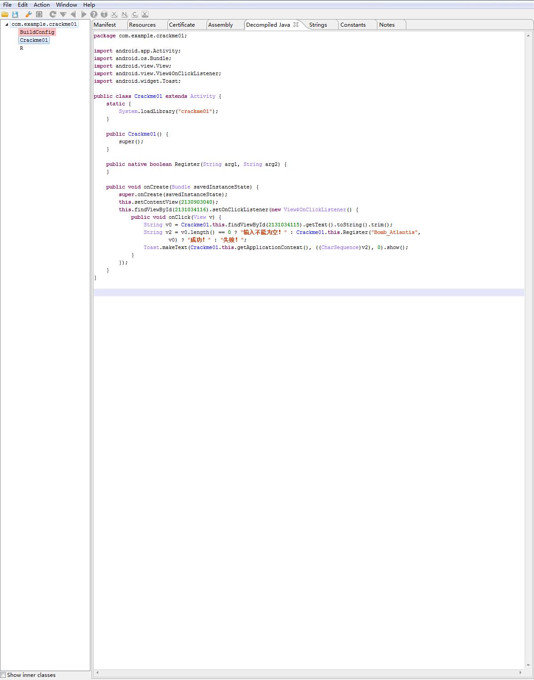Open the Assembly tab
The width and height of the screenshot is (534, 680).
point(220,25)
